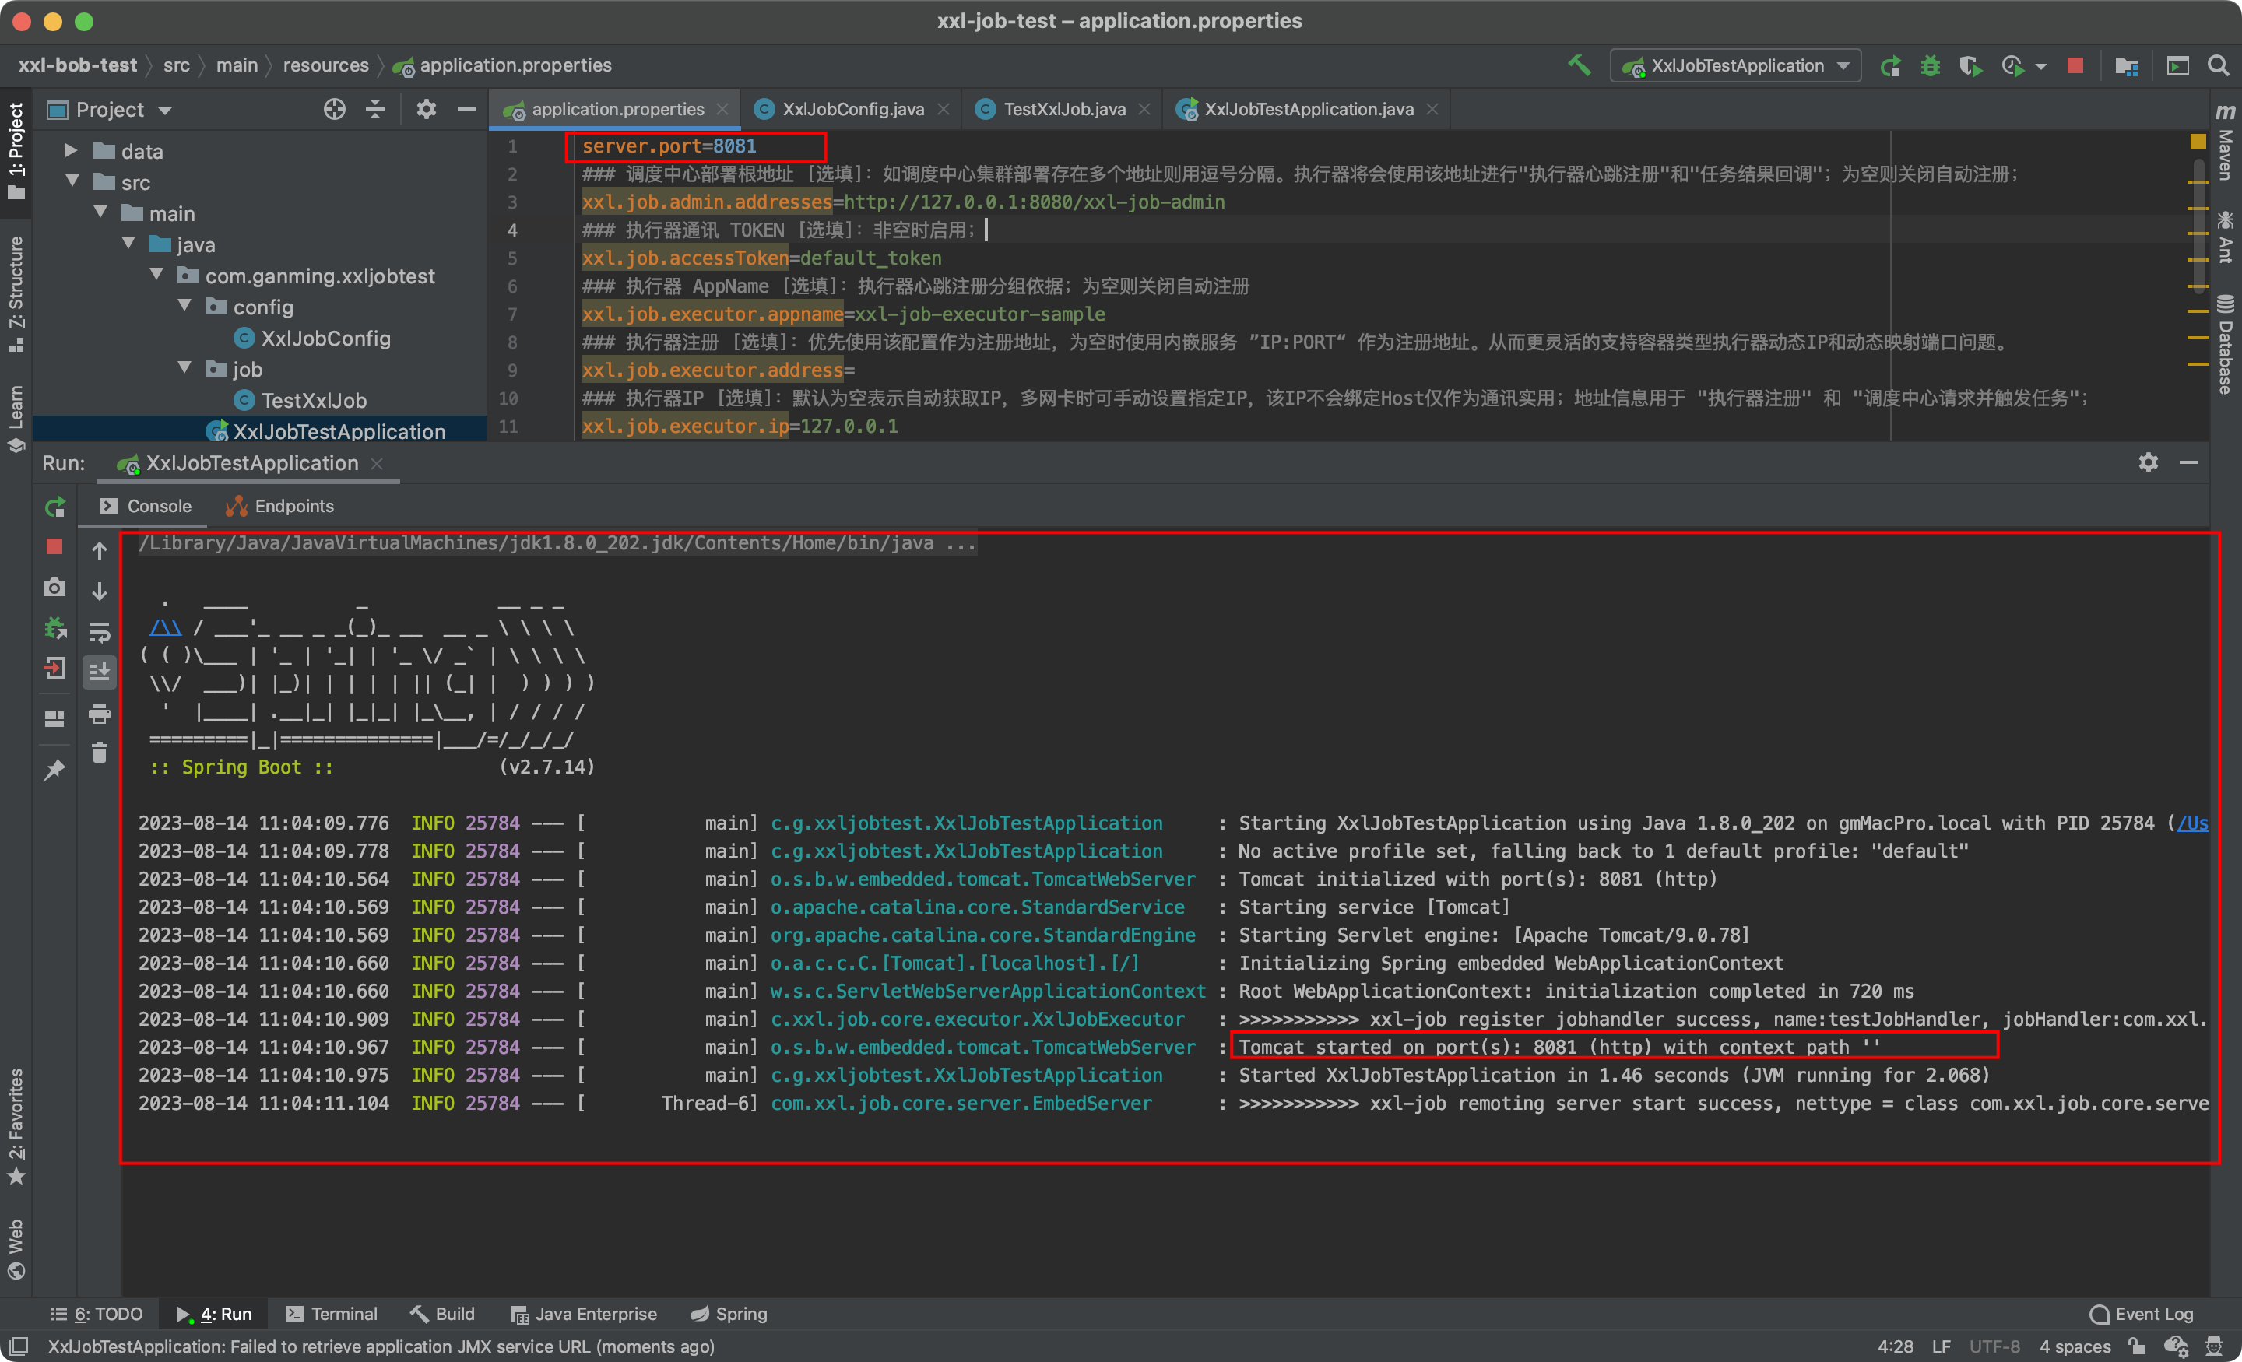
Task: Close the application.properties tab
Action: pyautogui.click(x=722, y=109)
